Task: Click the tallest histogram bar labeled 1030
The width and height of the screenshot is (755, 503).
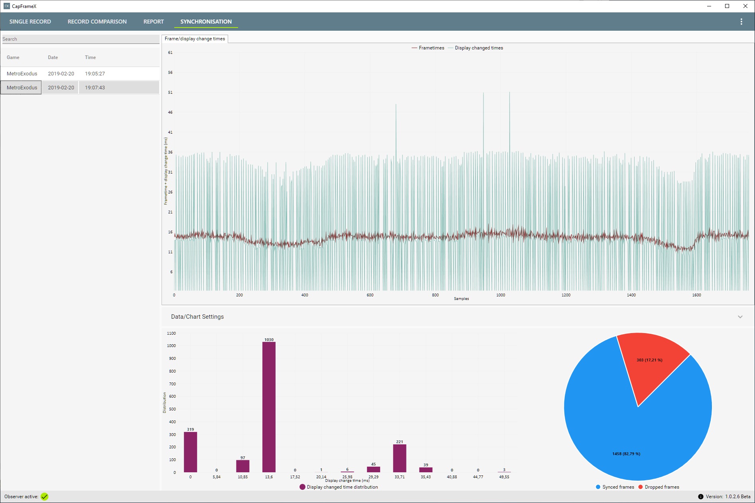Action: tap(269, 407)
